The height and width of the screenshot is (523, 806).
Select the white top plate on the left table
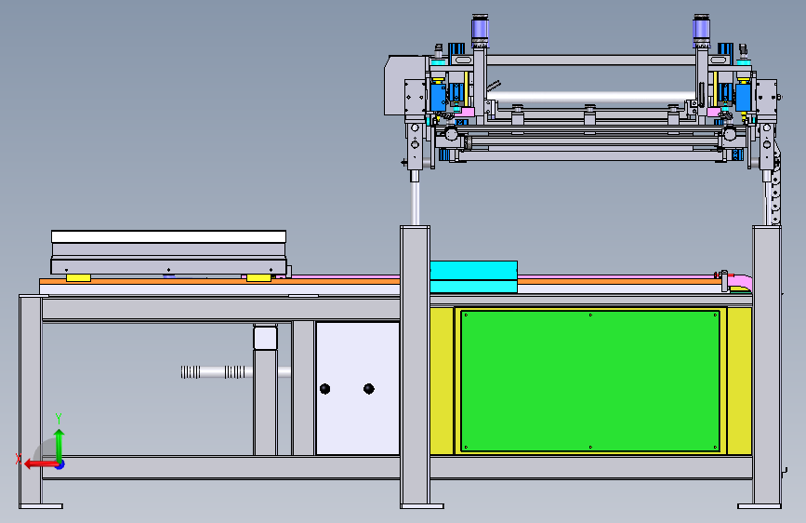coord(168,236)
